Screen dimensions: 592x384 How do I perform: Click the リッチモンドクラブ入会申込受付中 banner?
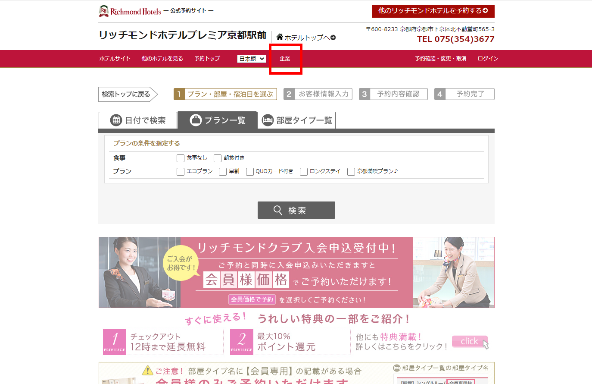296,272
